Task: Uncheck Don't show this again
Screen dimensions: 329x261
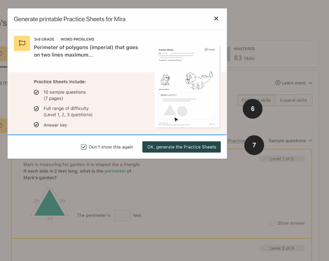Action: (x=83, y=147)
